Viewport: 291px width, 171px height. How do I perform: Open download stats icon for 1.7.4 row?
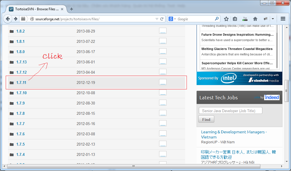[163, 154]
